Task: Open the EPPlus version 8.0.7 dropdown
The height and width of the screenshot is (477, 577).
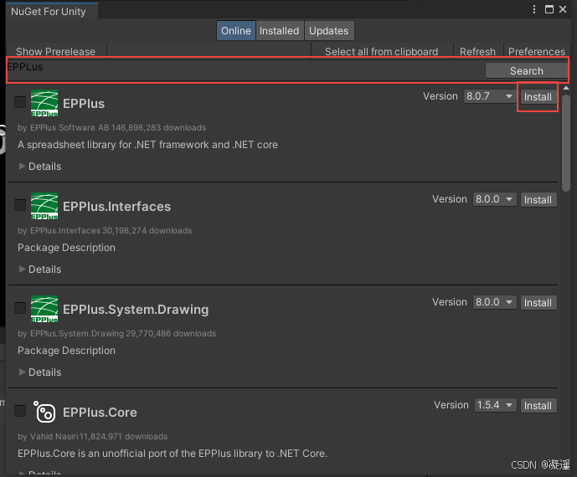Action: point(490,96)
